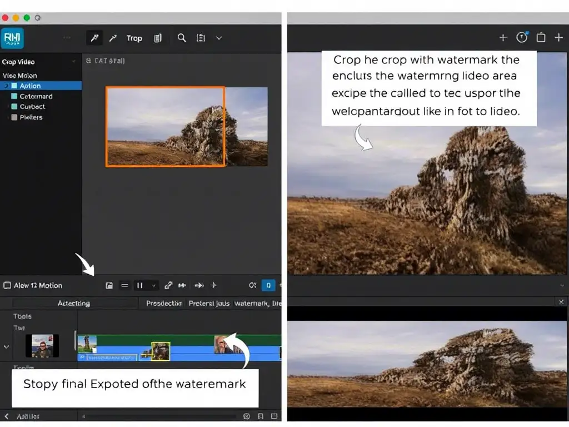Click the Vleo Molon label
This screenshot has width=569, height=427.
point(19,76)
